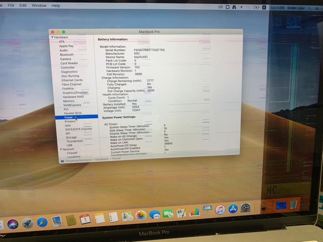Select Apple Pay in sidebar
Image resolution: width=323 pixels, height=242 pixels.
(66, 46)
